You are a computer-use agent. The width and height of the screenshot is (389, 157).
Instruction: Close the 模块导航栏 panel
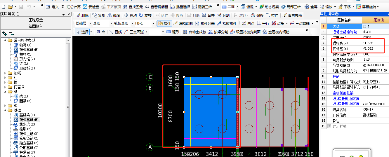[x=69, y=14]
